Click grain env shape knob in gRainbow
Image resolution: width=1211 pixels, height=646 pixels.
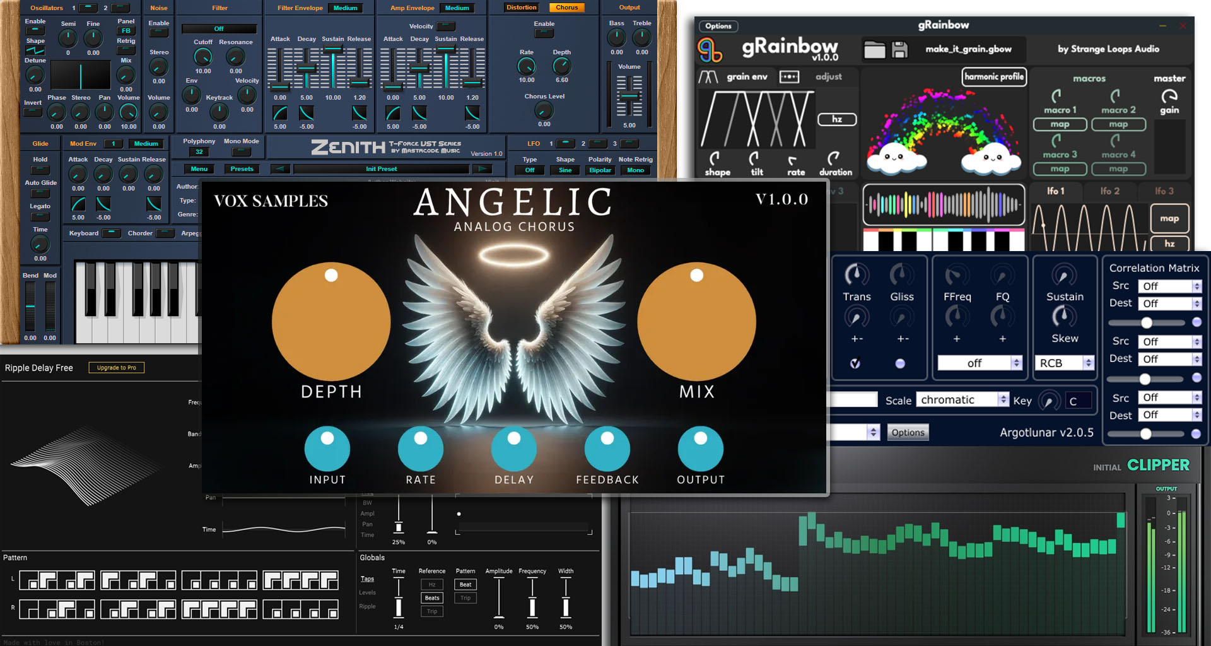715,158
